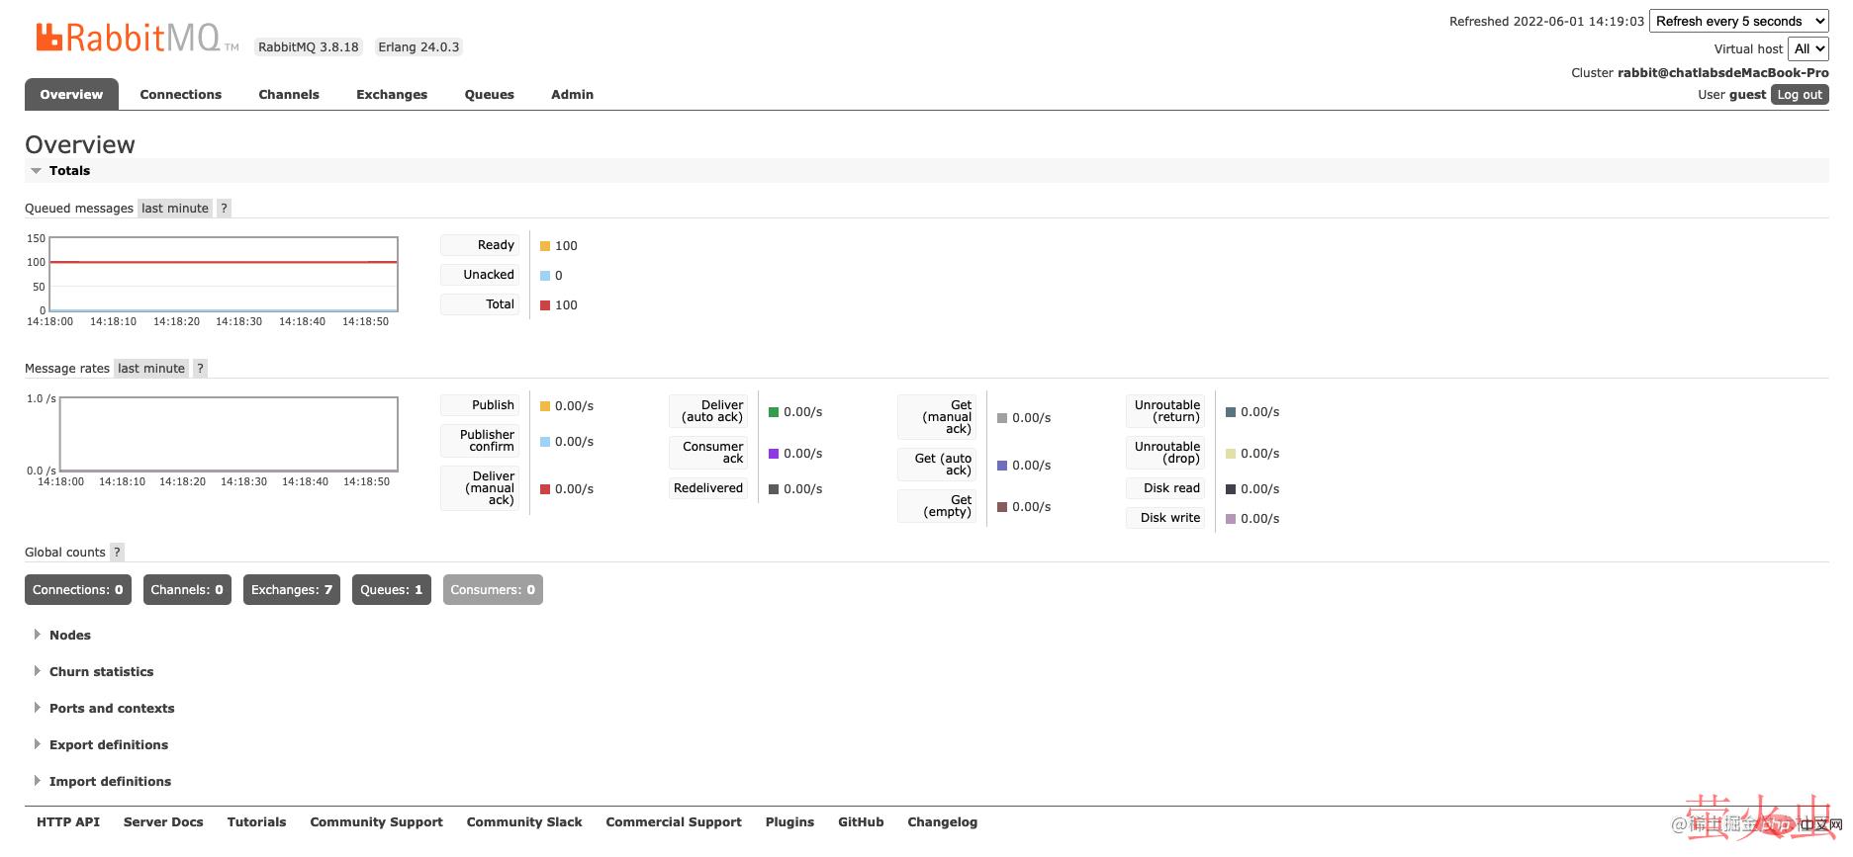Switch to the Queues tab

tap(489, 95)
